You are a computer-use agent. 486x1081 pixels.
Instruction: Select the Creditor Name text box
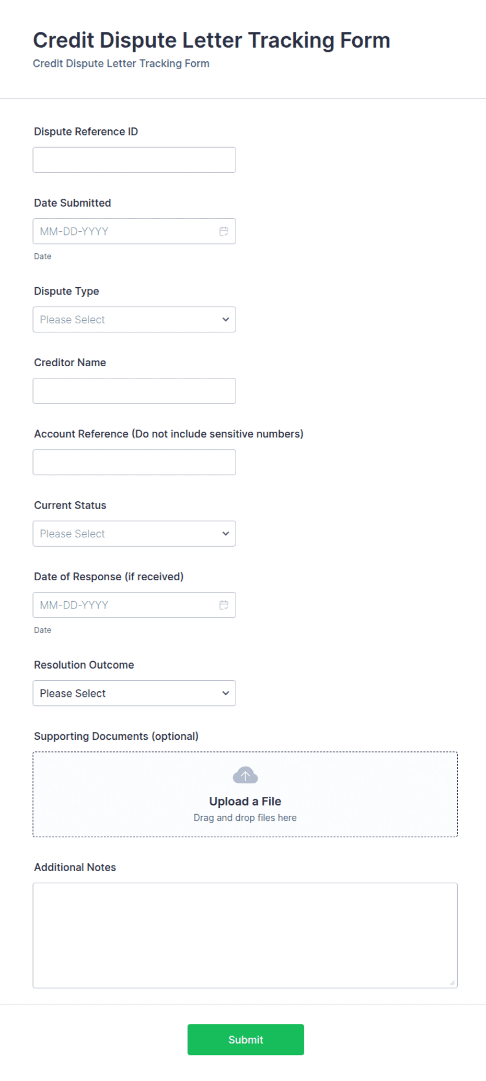134,391
